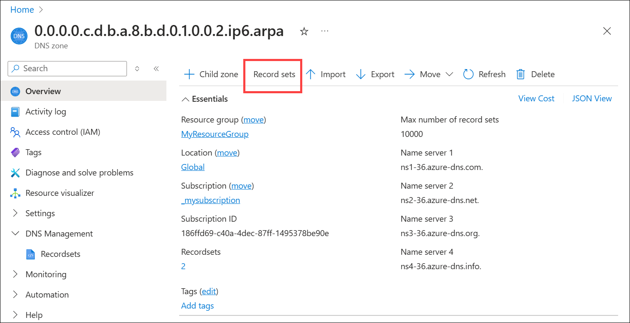630x323 pixels.
Task: Click the DNS zone icon beside the title
Action: (19, 36)
